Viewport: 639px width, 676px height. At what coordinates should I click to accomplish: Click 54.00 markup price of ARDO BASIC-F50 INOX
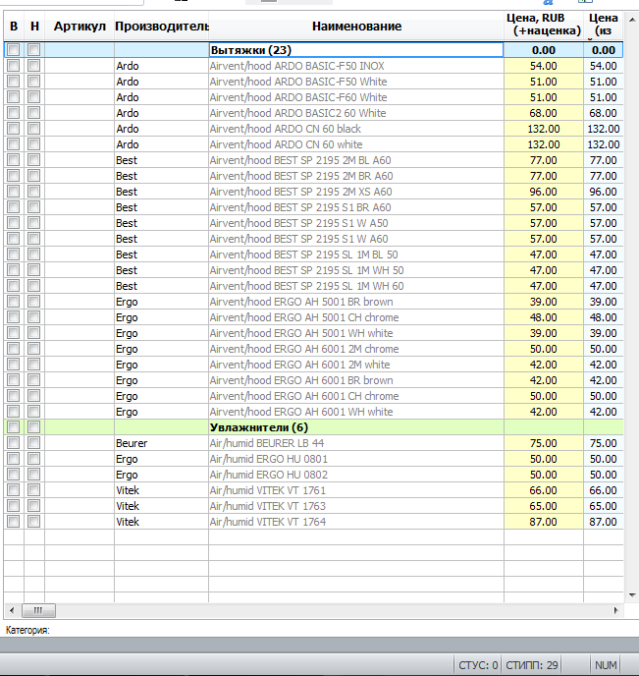click(x=544, y=66)
